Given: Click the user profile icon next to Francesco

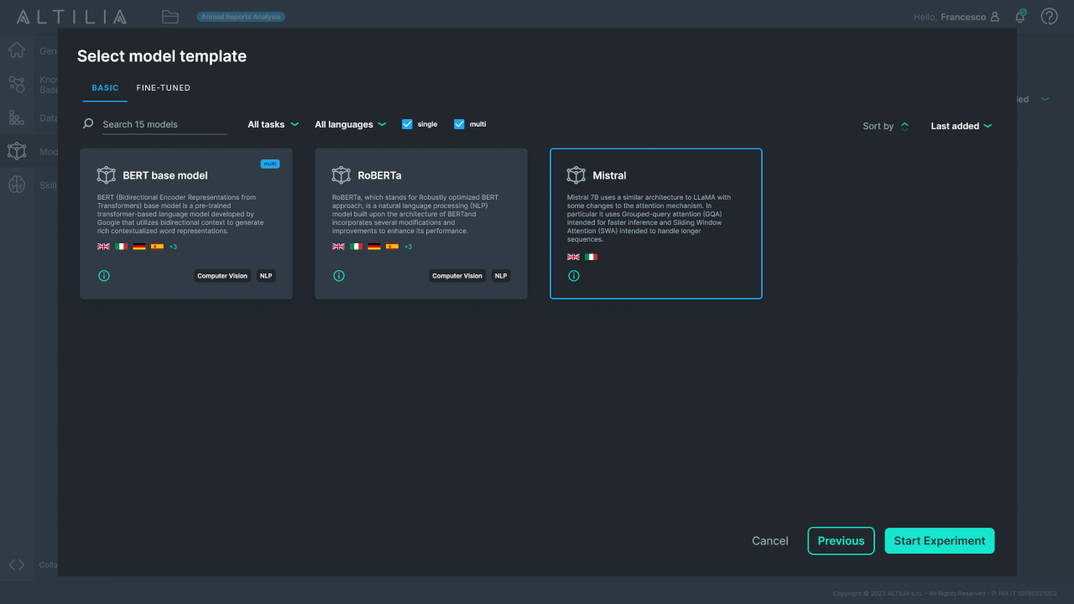Looking at the screenshot, I should pyautogui.click(x=995, y=17).
